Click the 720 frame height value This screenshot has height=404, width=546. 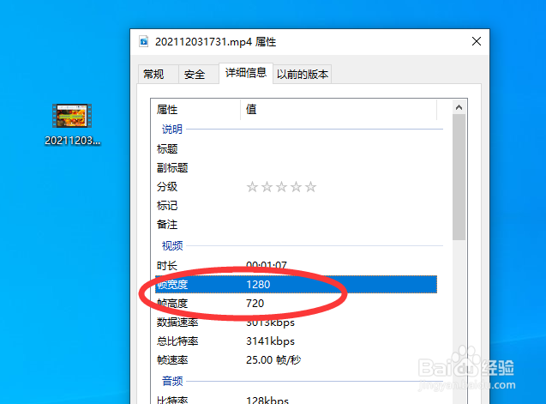pyautogui.click(x=255, y=304)
